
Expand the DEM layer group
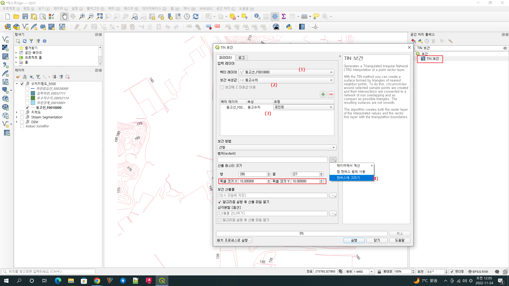[16, 122]
